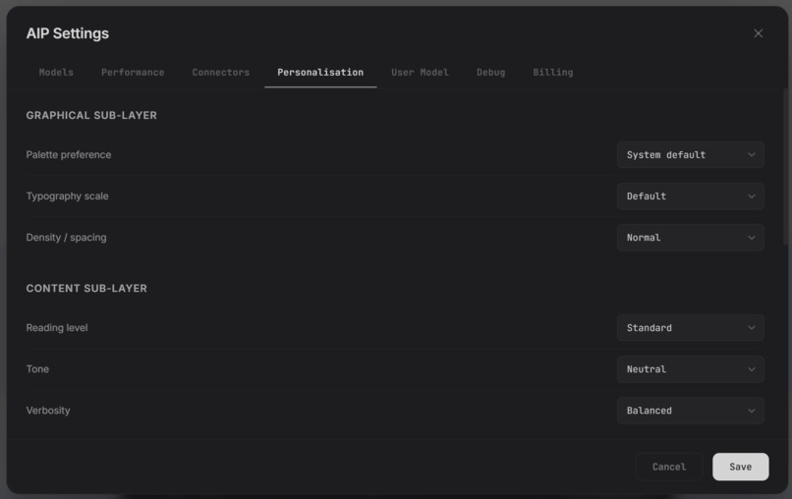792x499 pixels.
Task: Go to the Connectors tab
Action: 221,73
